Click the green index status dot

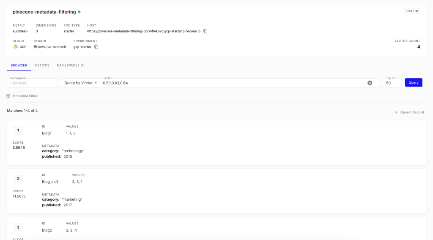tap(79, 12)
